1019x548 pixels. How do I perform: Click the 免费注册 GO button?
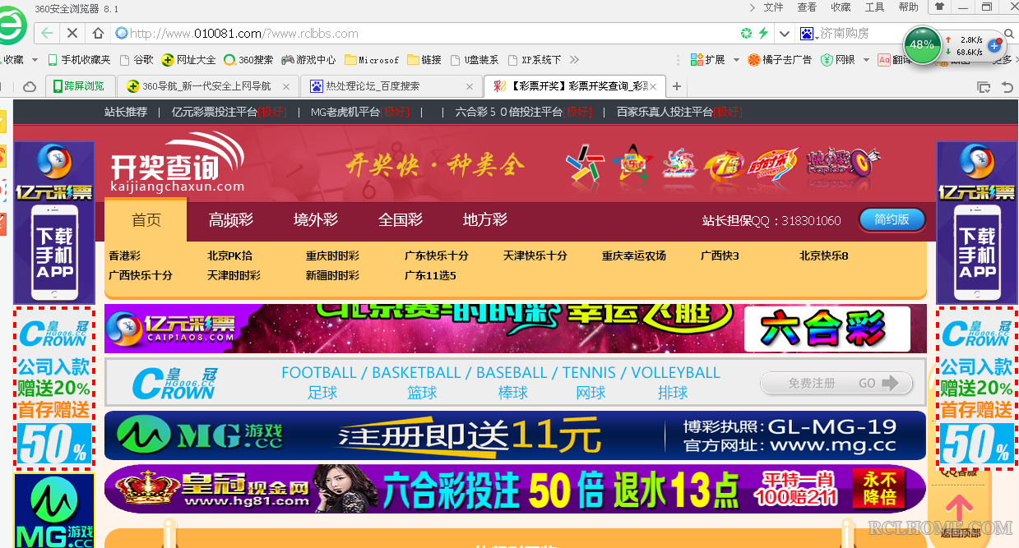point(836,383)
